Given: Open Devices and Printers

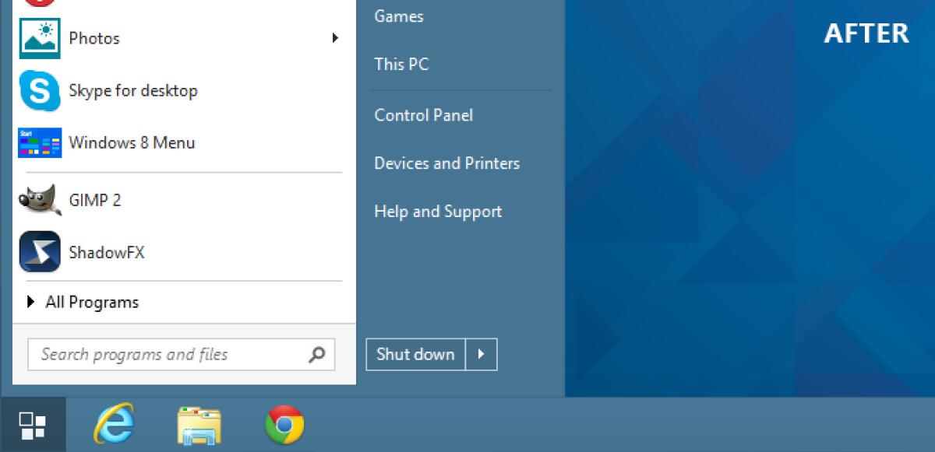Looking at the screenshot, I should (x=446, y=163).
